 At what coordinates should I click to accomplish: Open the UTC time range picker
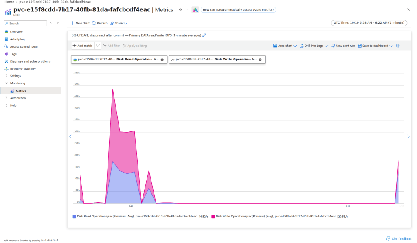click(x=369, y=23)
